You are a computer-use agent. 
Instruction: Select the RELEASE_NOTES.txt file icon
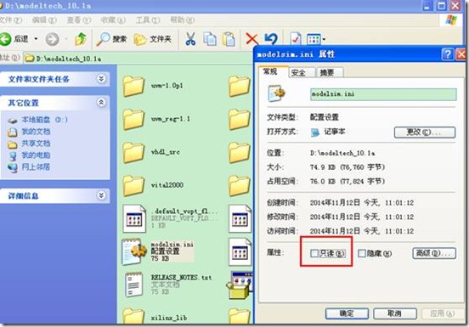[x=134, y=285]
